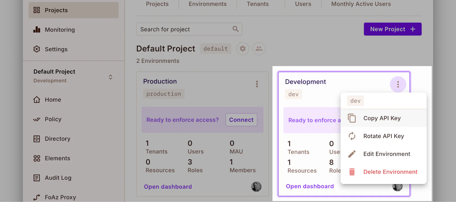Open Default Project members icon
Image resolution: width=456 pixels, height=202 pixels.
click(259, 49)
